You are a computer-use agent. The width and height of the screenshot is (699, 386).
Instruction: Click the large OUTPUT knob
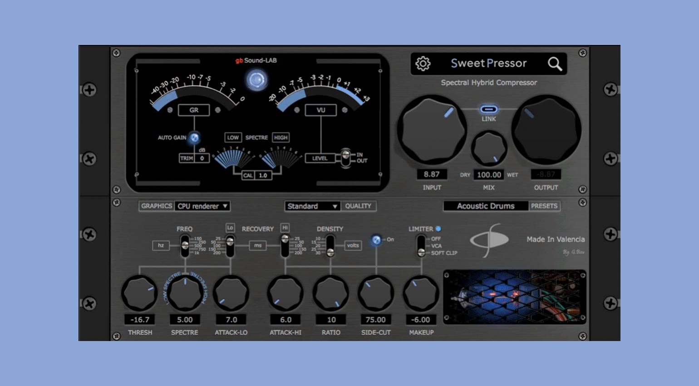[546, 129]
